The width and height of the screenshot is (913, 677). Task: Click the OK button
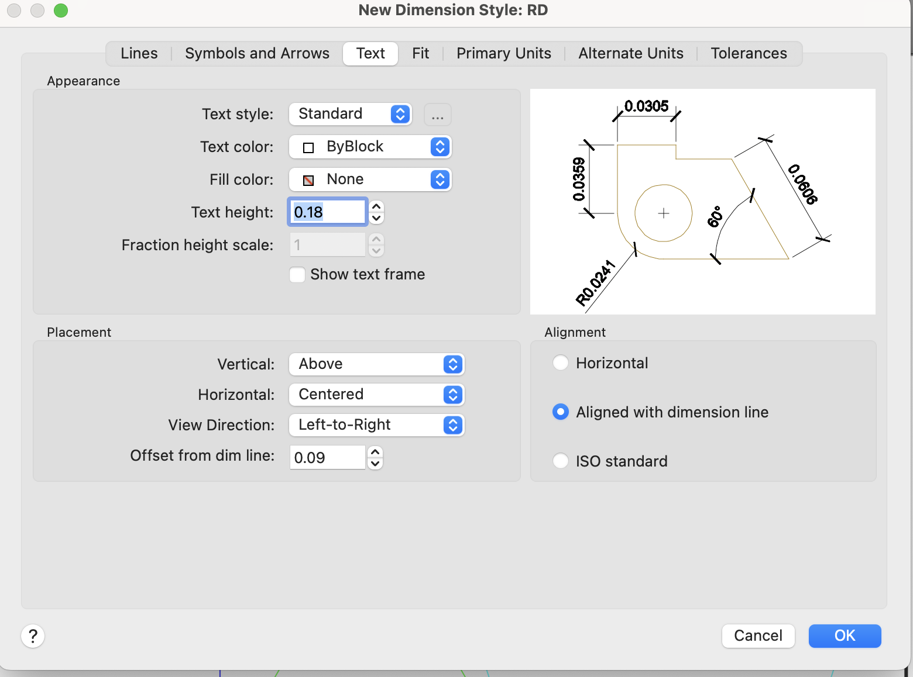click(x=845, y=636)
